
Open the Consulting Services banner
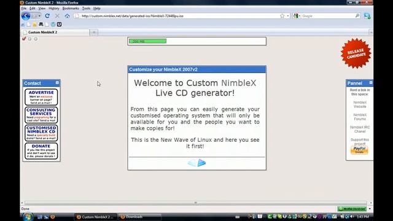tap(41, 115)
